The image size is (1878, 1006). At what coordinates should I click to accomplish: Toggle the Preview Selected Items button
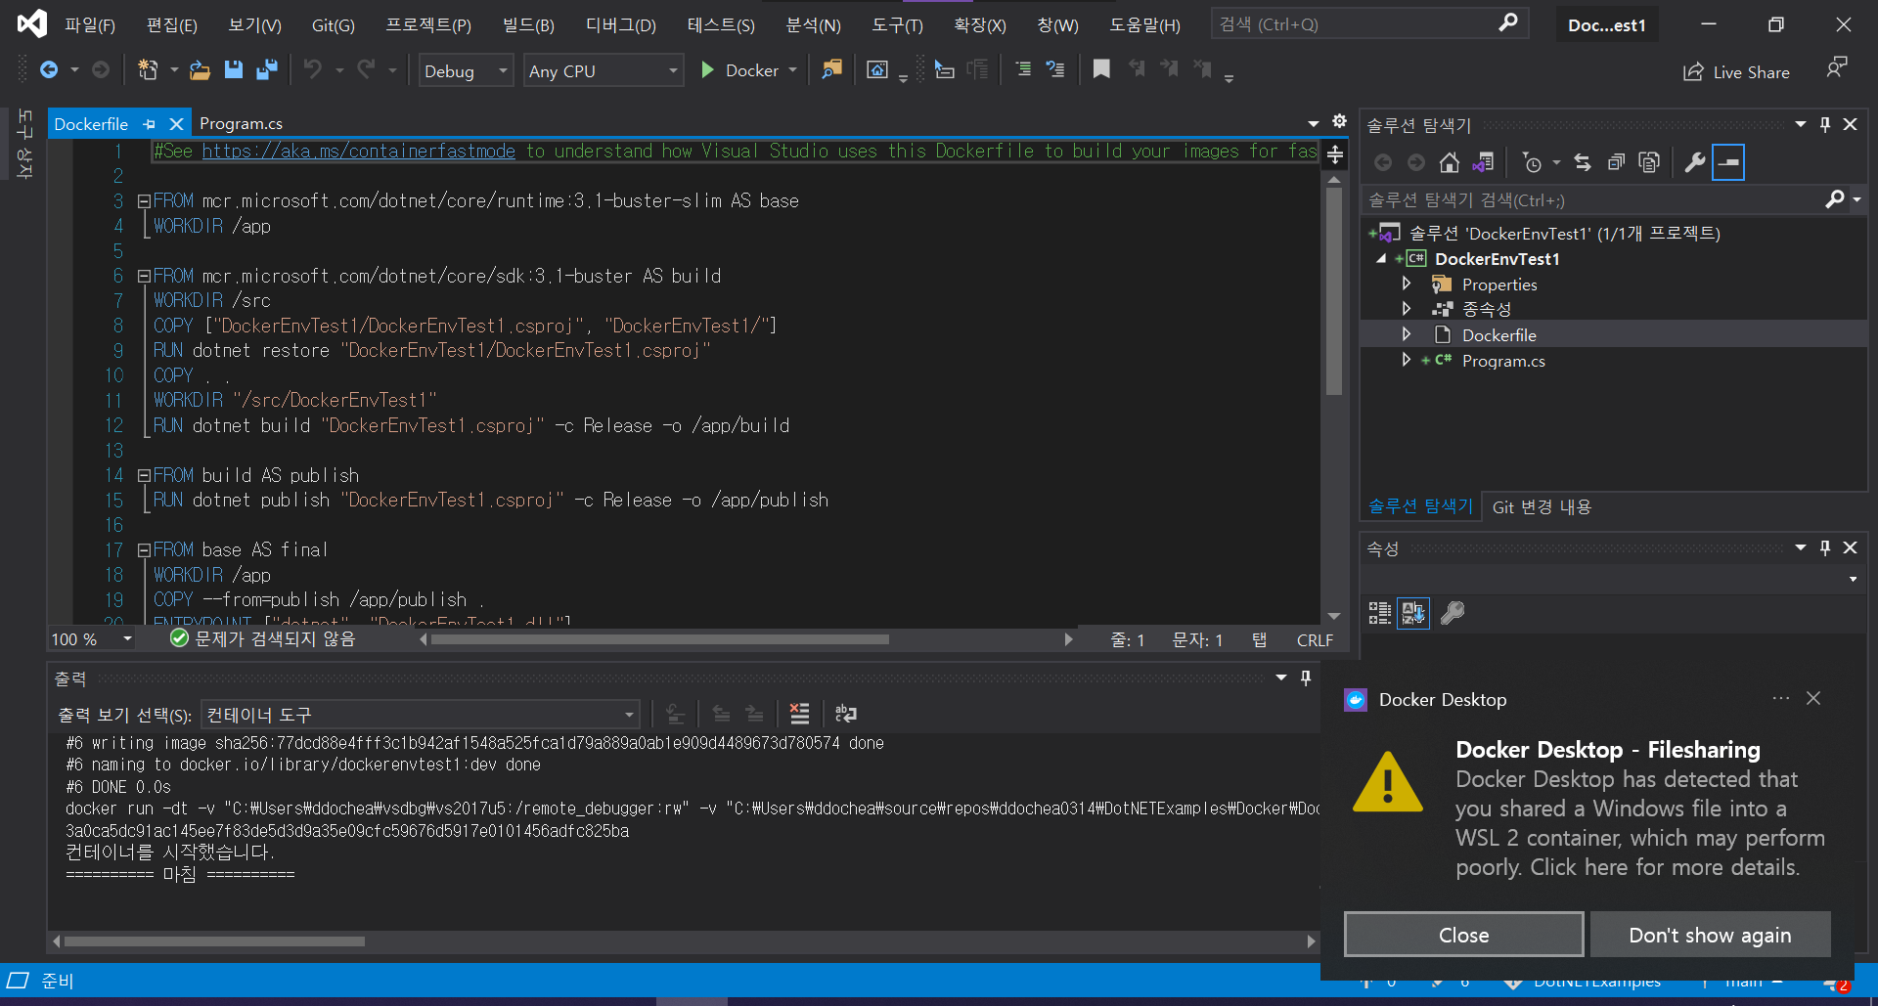click(1728, 162)
